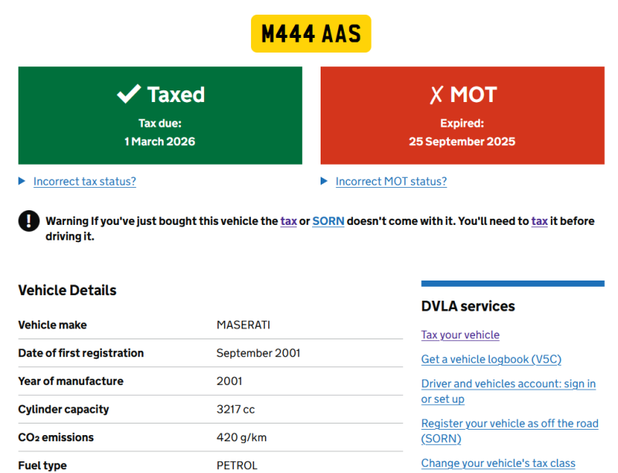Viewport: 618px width, 473px height.
Task: Click the white checkmark icon beside Taxed
Action: point(128,94)
